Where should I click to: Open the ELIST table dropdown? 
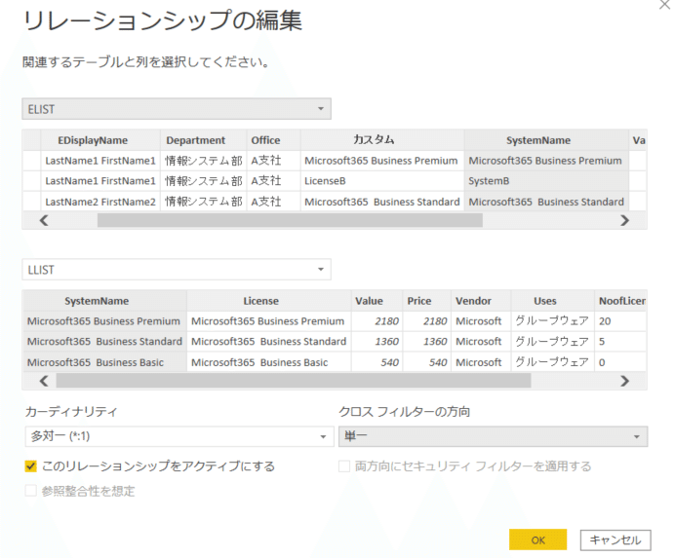click(177, 109)
